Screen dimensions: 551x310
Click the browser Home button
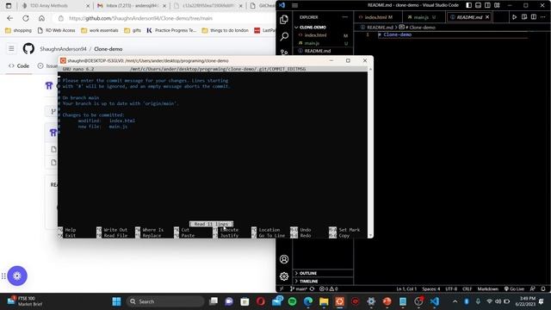pyautogui.click(x=41, y=18)
